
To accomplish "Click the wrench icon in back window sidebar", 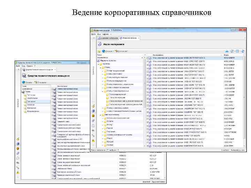I will [18, 168].
